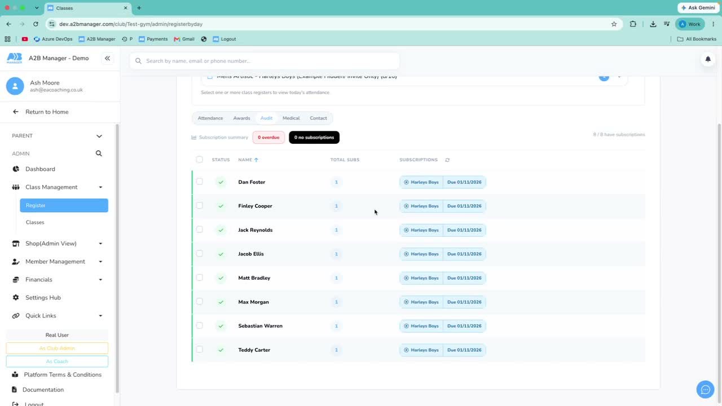The width and height of the screenshot is (722, 406).
Task: Search the admin menu via magnifier icon
Action: click(x=99, y=153)
